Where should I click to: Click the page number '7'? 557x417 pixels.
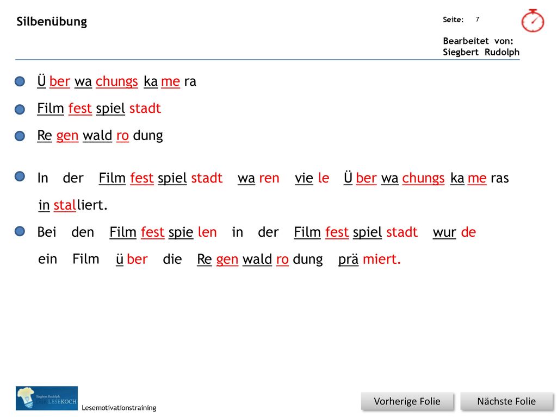tap(478, 20)
